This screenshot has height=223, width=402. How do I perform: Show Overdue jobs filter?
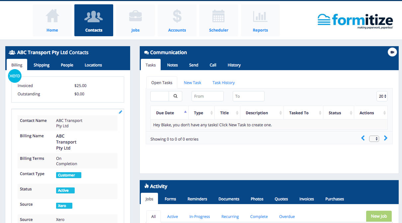287,217
